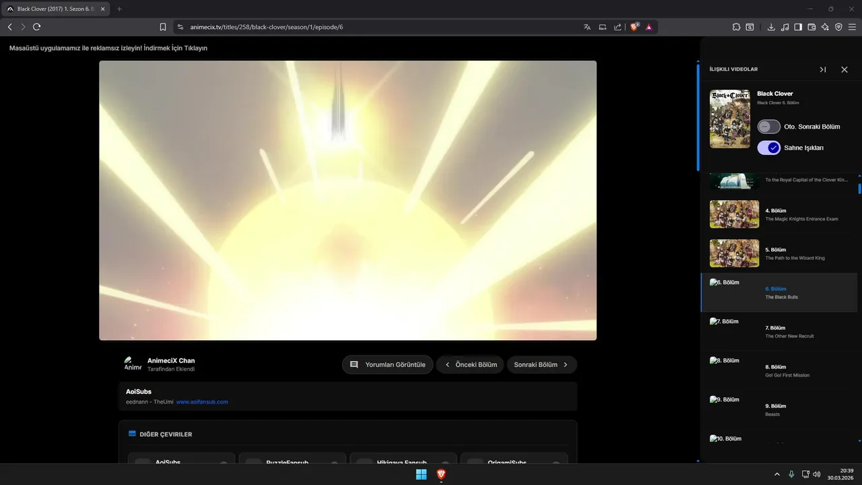Open www.aoifansub.com link

[x=202, y=402]
